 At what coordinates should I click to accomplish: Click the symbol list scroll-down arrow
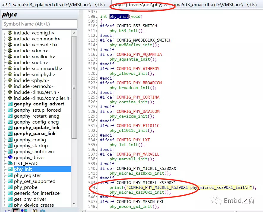tap(74, 204)
